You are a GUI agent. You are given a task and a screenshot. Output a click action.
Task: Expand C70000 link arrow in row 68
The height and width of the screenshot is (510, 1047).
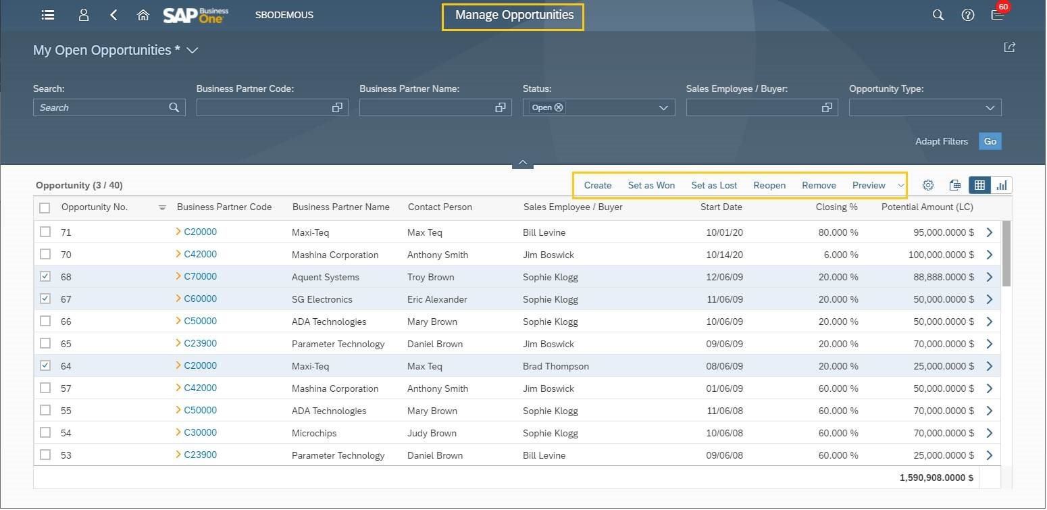click(x=178, y=276)
